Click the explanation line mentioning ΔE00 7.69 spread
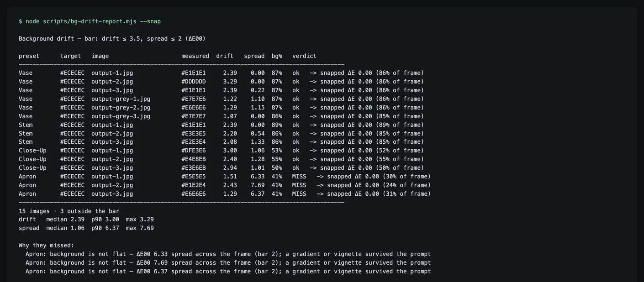Image resolution: width=644 pixels, height=282 pixels. coord(228,263)
